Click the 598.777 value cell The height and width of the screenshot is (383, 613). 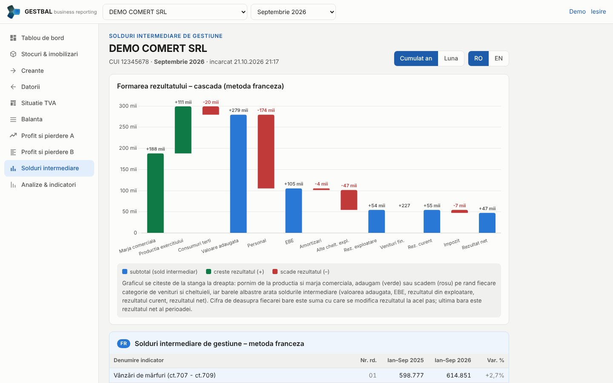411,375
